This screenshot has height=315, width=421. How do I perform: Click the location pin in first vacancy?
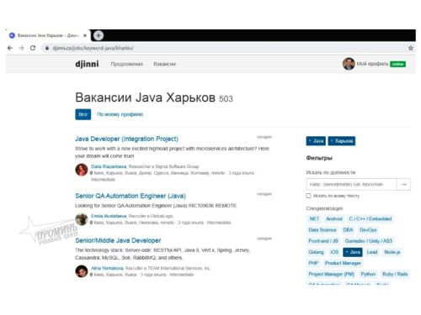[91, 173]
